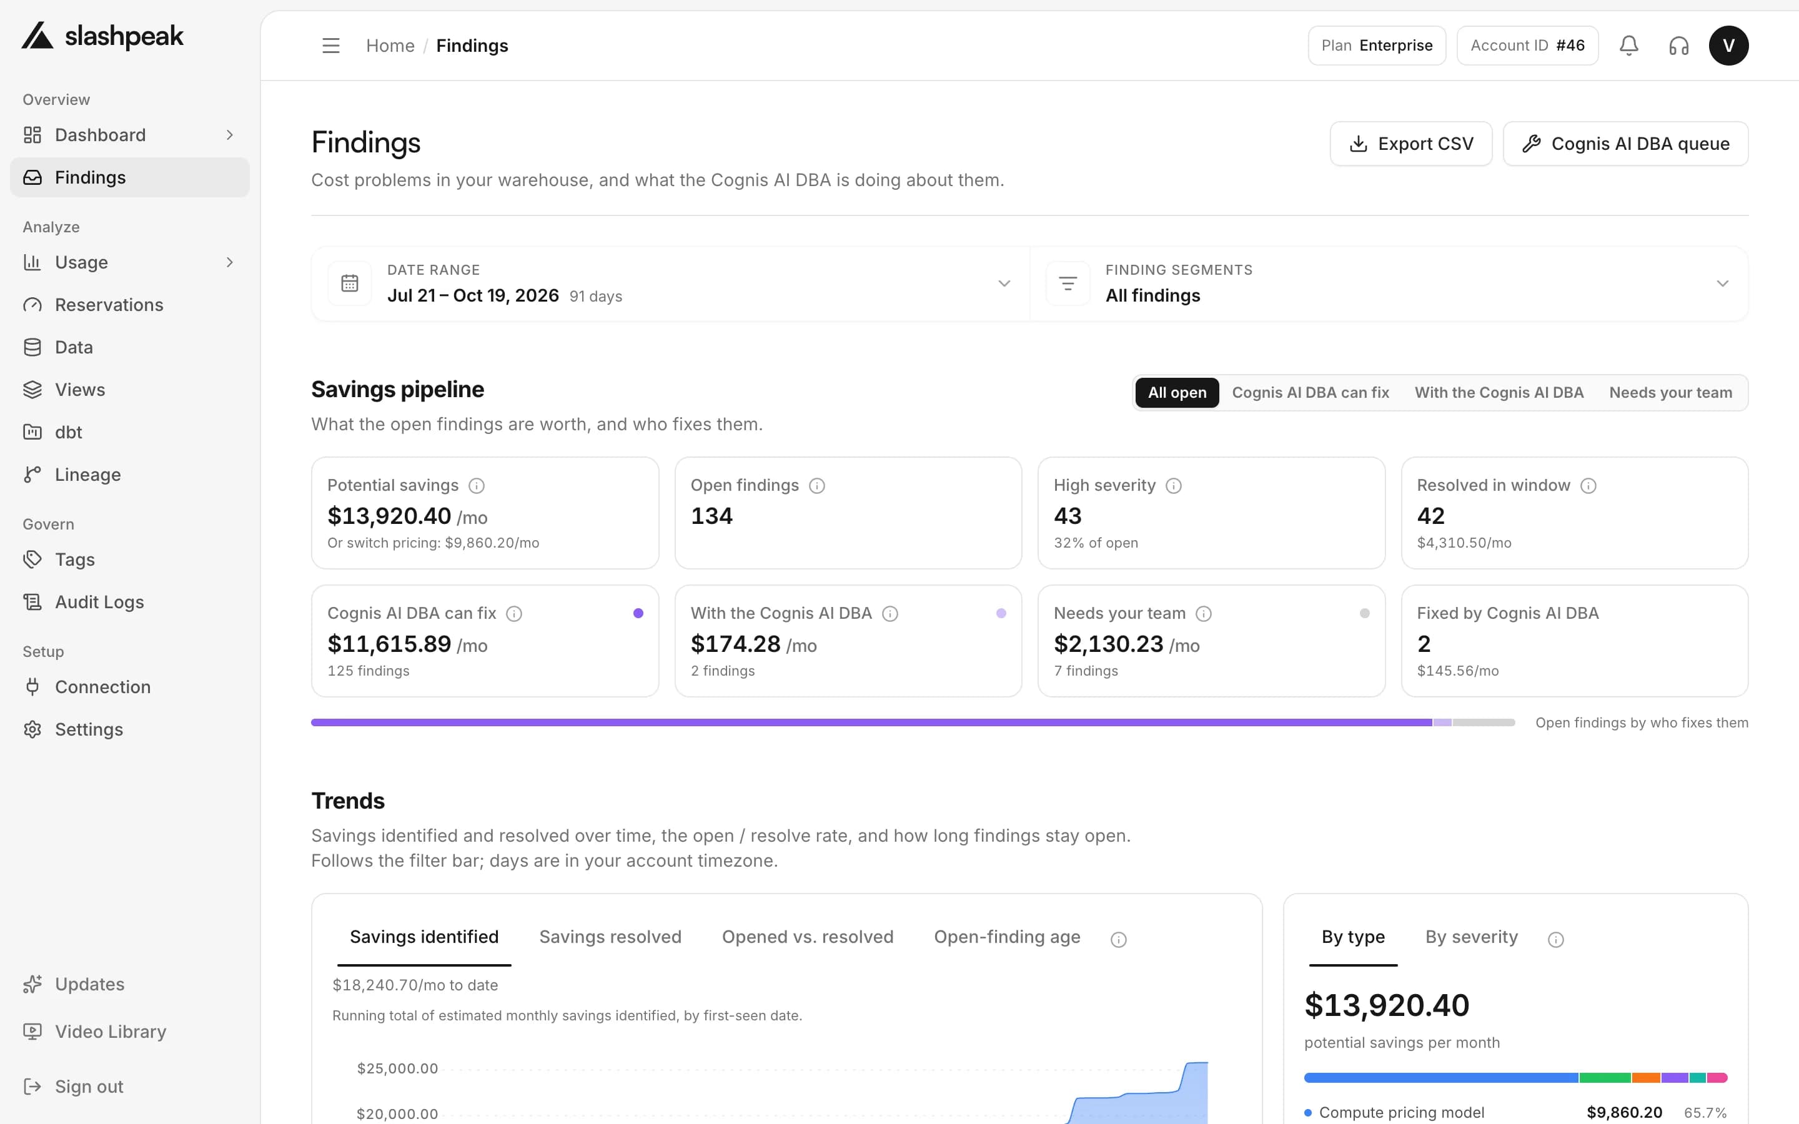1799x1124 pixels.
Task: Expand the Usage sidebar chevron
Action: coord(230,262)
